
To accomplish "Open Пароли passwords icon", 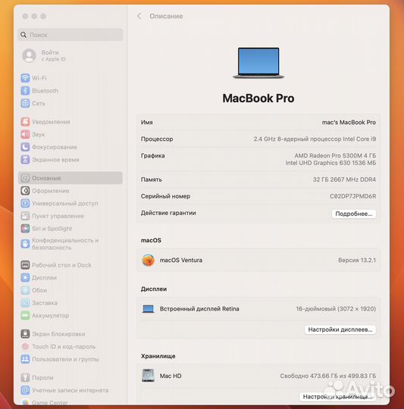I will [25, 377].
